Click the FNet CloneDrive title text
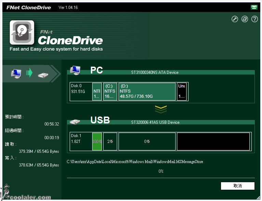Image resolution: width=262 pixels, height=201 pixels. [x=29, y=8]
